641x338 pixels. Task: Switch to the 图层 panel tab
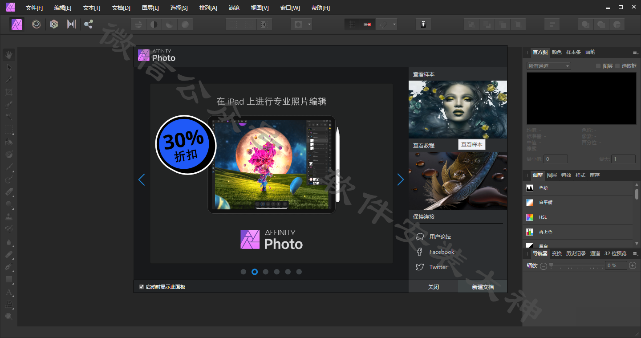click(x=552, y=175)
